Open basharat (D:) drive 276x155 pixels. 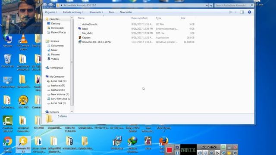click(58, 85)
